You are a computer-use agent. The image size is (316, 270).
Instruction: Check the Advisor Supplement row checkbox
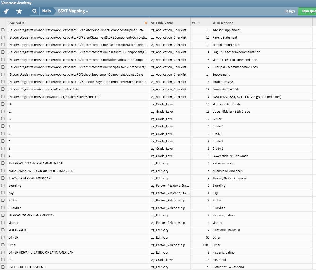[3, 30]
